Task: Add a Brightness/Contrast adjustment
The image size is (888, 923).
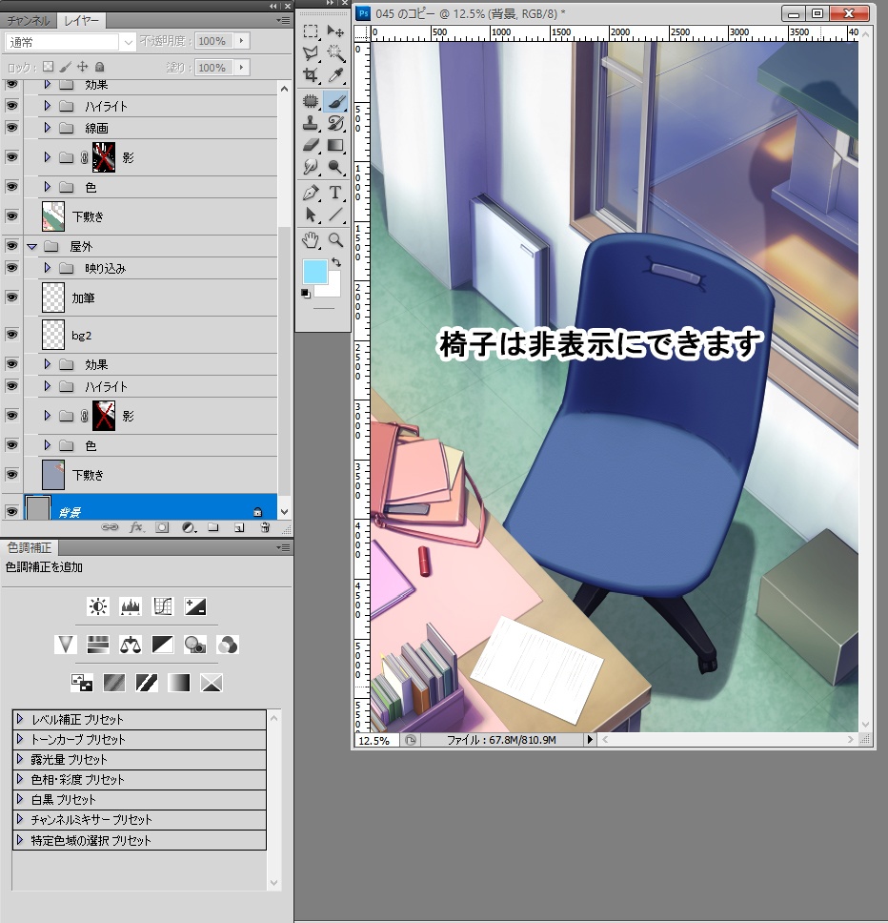Action: pos(97,606)
